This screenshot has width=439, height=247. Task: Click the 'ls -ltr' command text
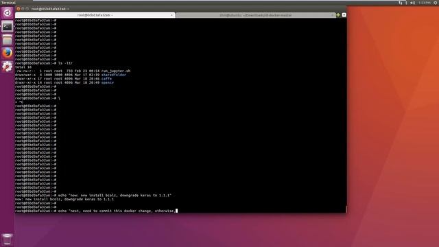[65, 63]
